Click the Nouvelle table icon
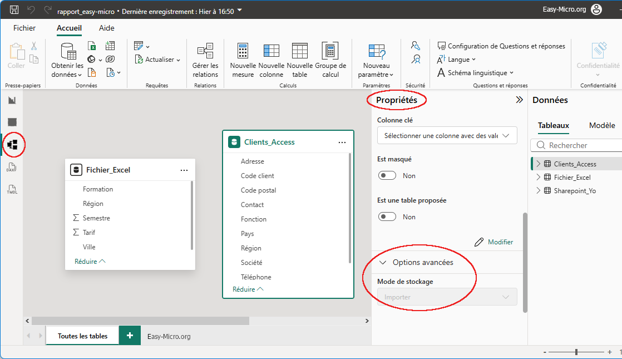622x359 pixels. click(x=299, y=52)
